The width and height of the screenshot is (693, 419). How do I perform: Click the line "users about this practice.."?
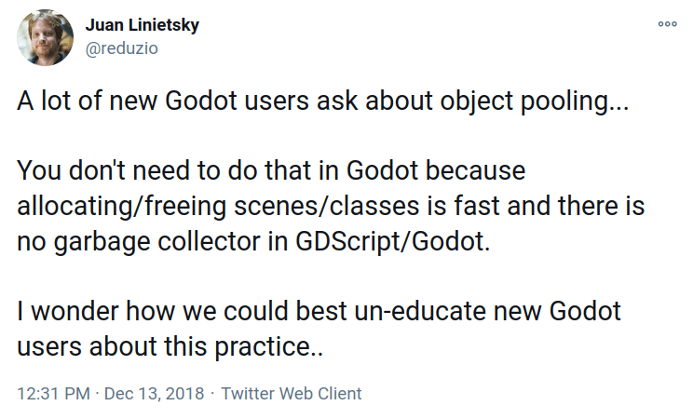click(170, 346)
